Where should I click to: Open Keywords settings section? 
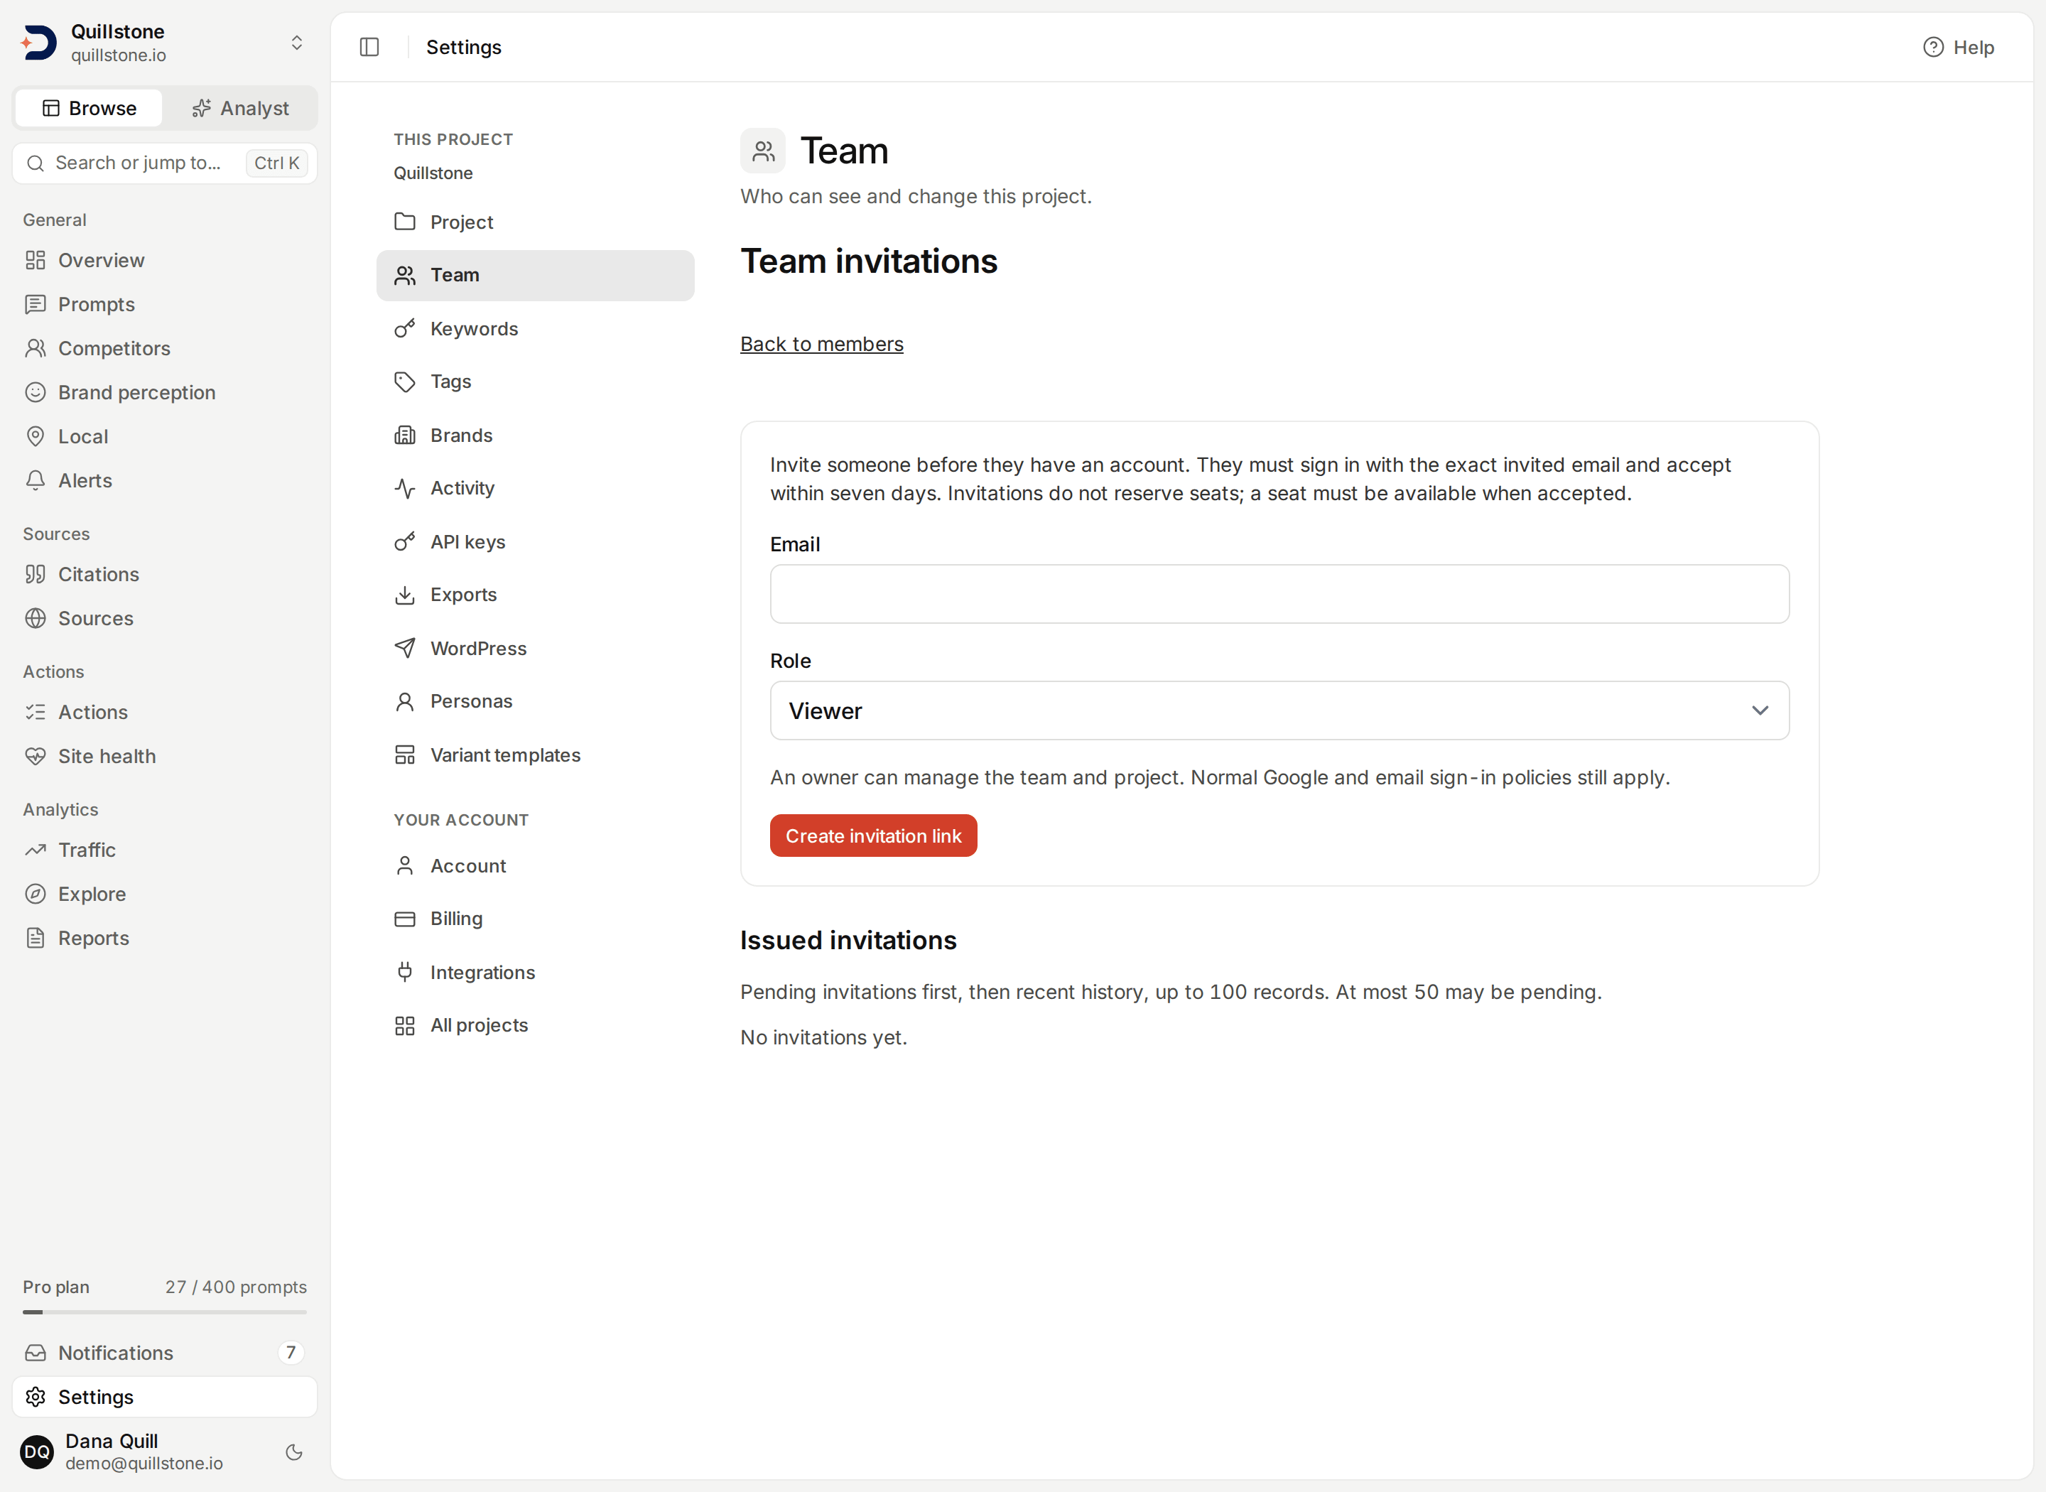click(x=536, y=329)
